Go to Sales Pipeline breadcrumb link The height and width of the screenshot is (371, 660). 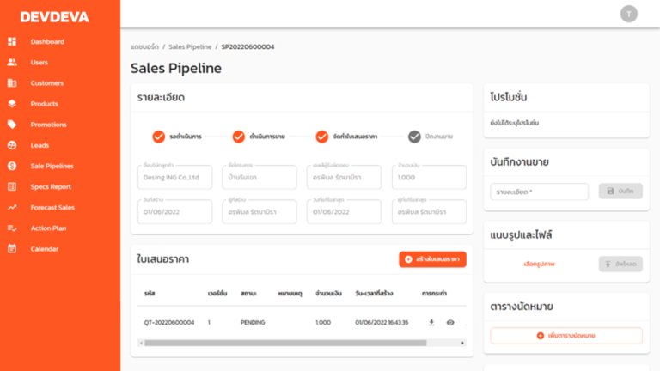tap(190, 46)
